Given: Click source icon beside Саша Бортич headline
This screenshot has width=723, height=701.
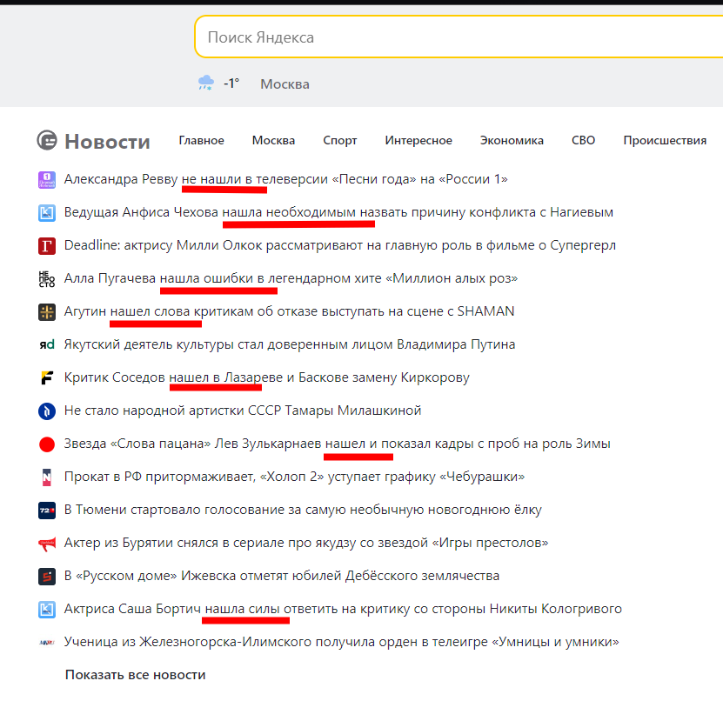Looking at the screenshot, I should tap(47, 610).
